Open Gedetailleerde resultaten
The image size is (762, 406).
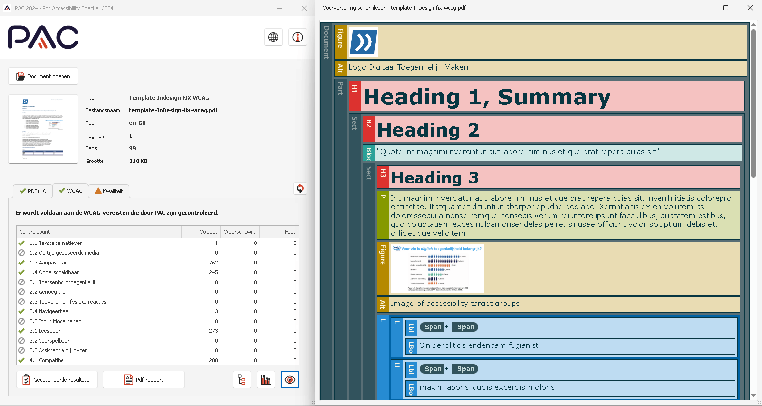[57, 379]
